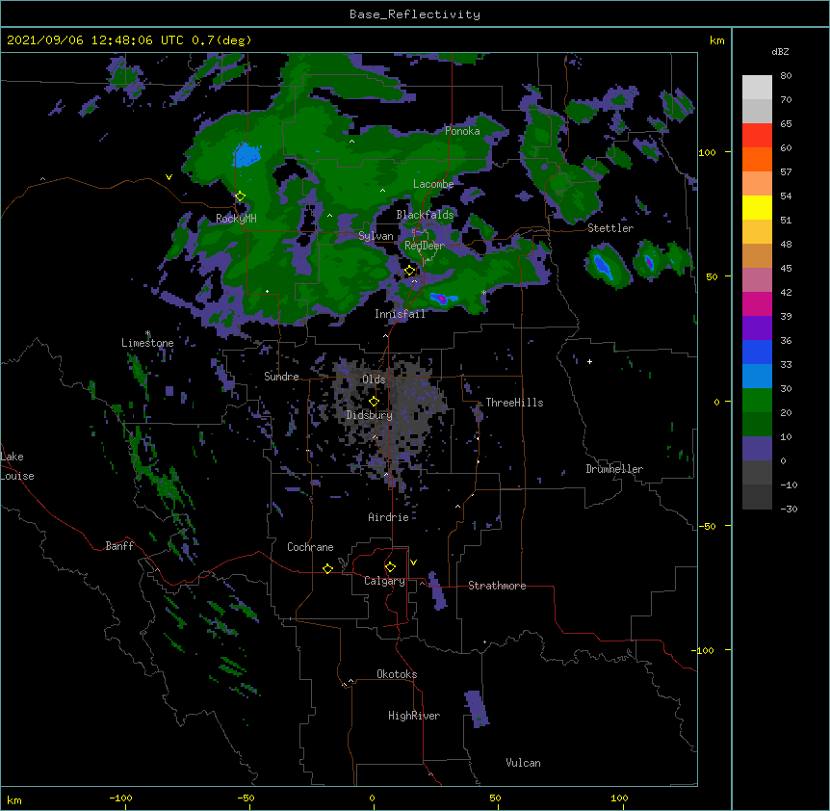The image size is (830, 811).
Task: Click the yellow marker below Cochrane label
Action: [327, 568]
